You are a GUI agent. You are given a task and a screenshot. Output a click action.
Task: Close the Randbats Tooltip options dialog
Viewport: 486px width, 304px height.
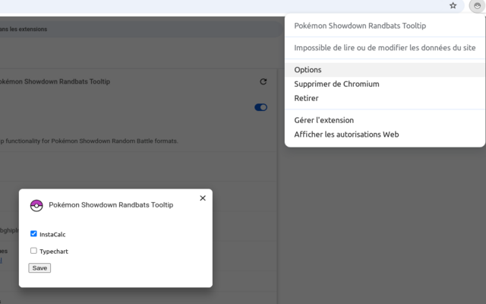(x=203, y=198)
